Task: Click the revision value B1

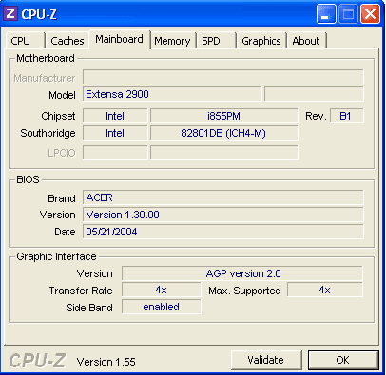Action: pos(347,116)
